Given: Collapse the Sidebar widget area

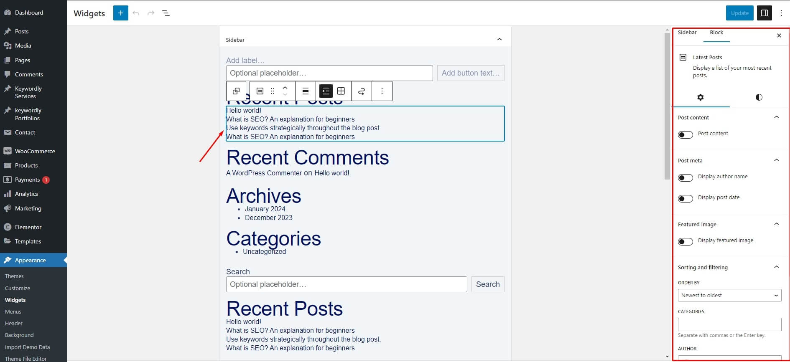Looking at the screenshot, I should point(499,39).
